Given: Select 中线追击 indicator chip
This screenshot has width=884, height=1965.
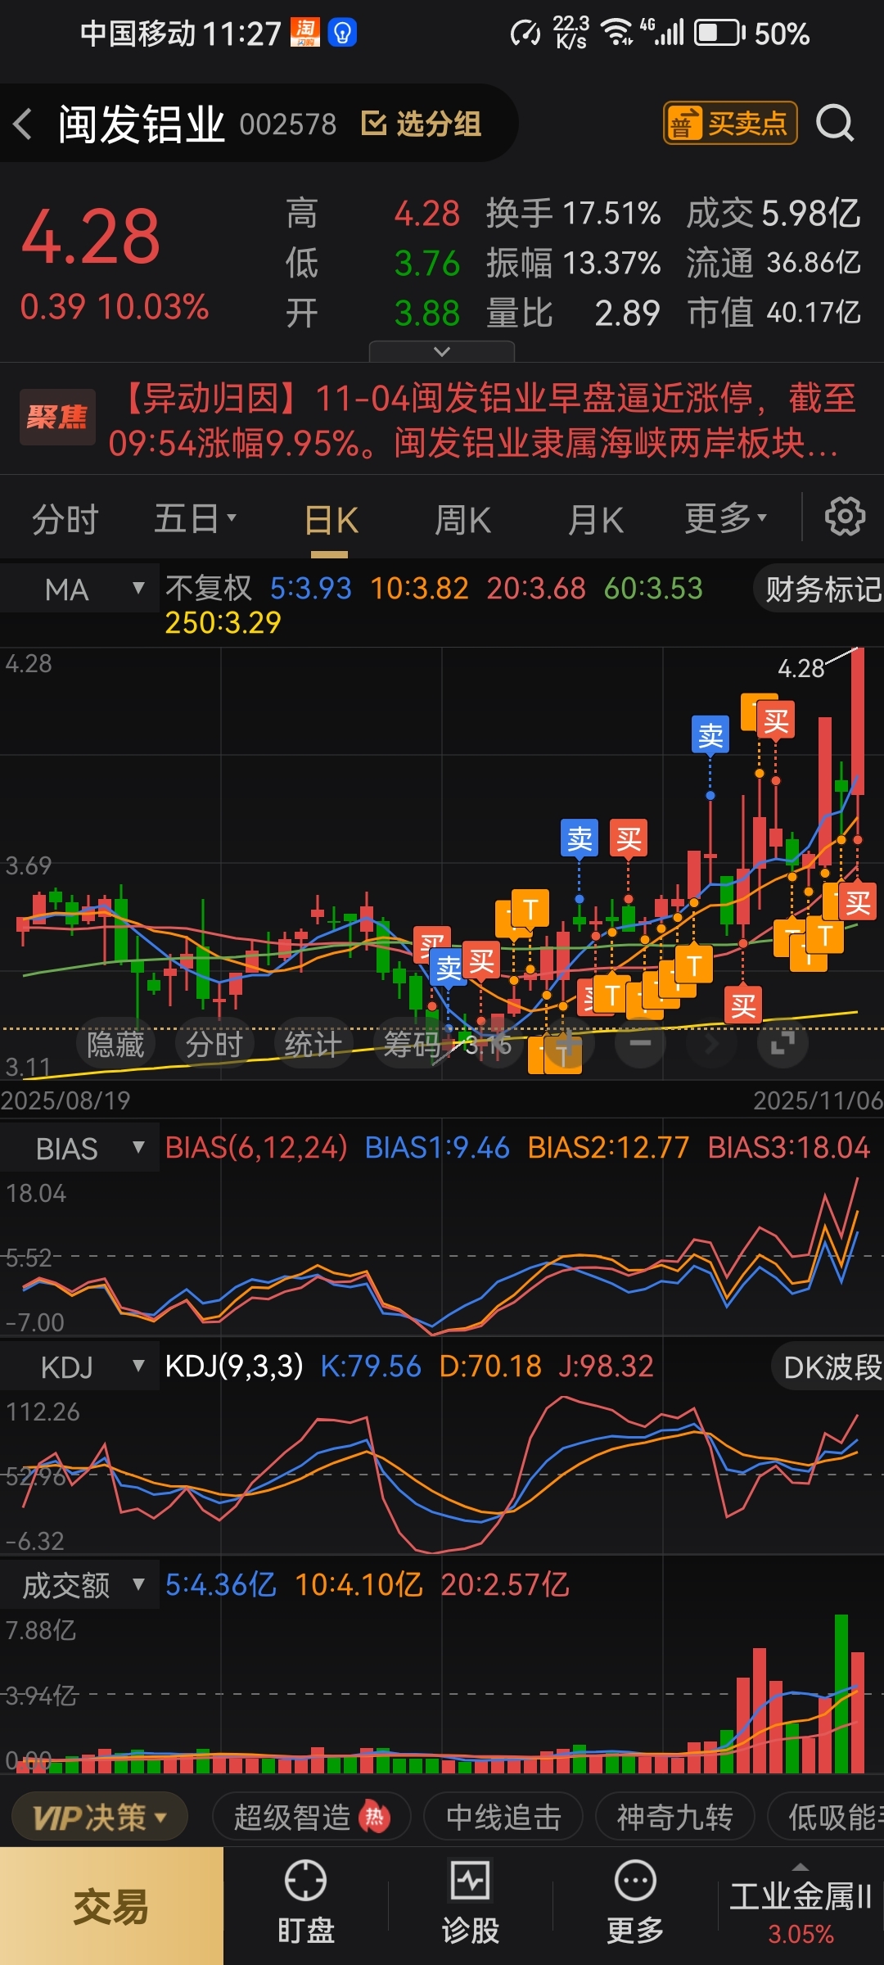Looking at the screenshot, I should coord(503,1818).
